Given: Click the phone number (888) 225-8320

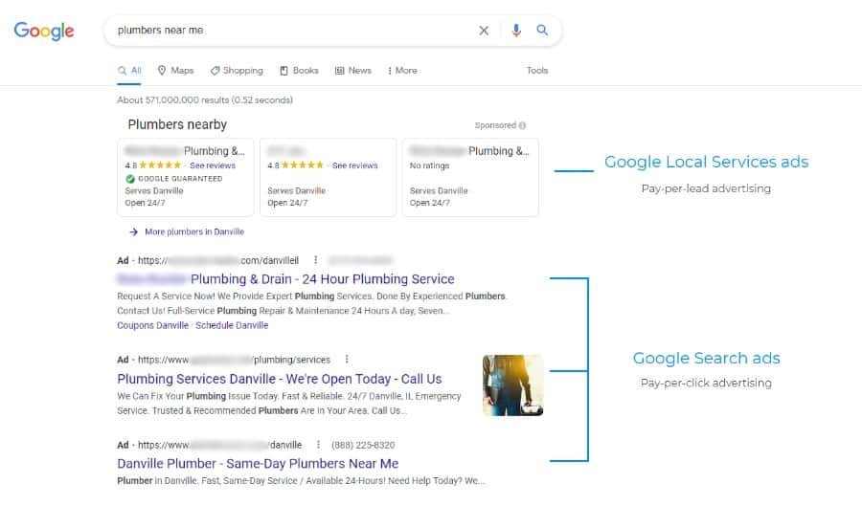Looking at the screenshot, I should click(x=363, y=445).
